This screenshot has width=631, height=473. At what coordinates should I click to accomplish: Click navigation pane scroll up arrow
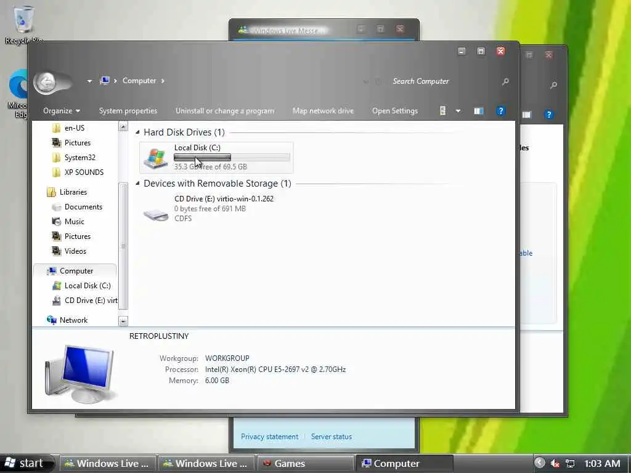(x=123, y=127)
